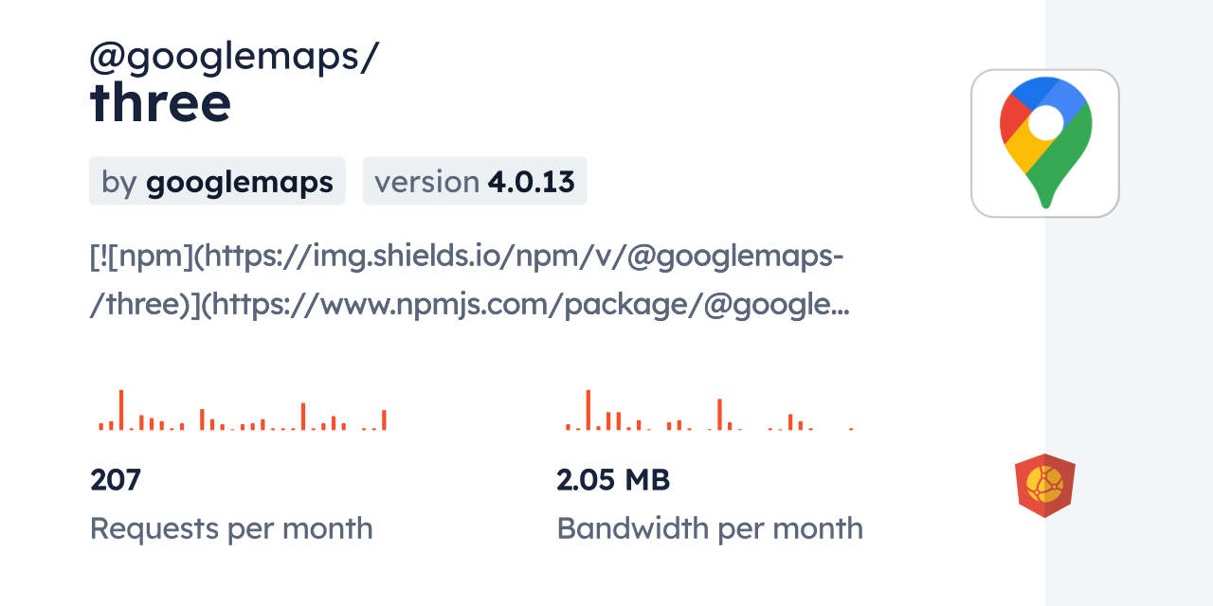Viewport: 1213px width, 606px height.
Task: Open the @googlemaps/ scope title
Action: click(234, 57)
